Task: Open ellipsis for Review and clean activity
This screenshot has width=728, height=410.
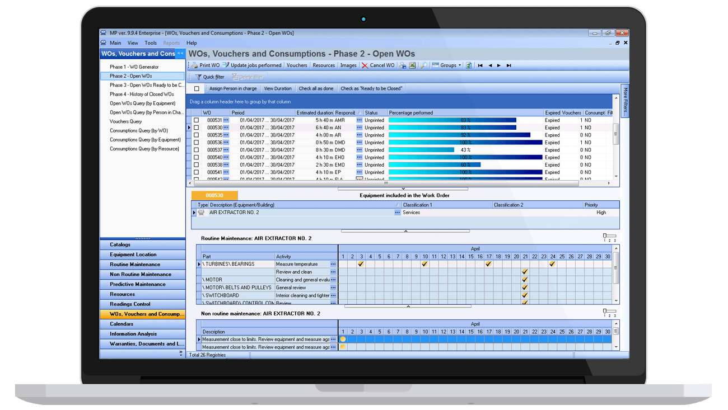Action: tap(333, 272)
